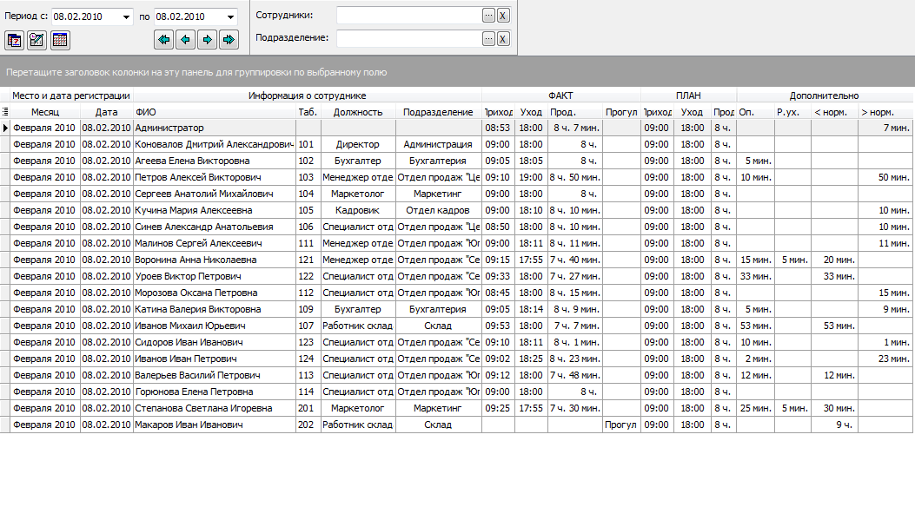Go back one period with single left arrow

(186, 40)
